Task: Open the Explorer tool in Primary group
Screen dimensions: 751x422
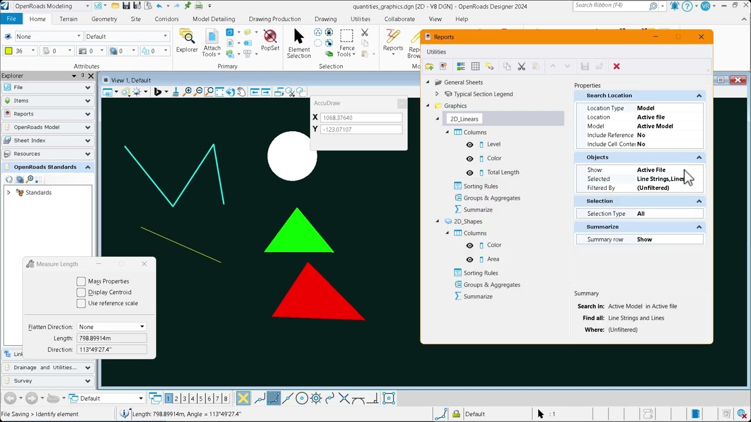Action: [x=187, y=41]
